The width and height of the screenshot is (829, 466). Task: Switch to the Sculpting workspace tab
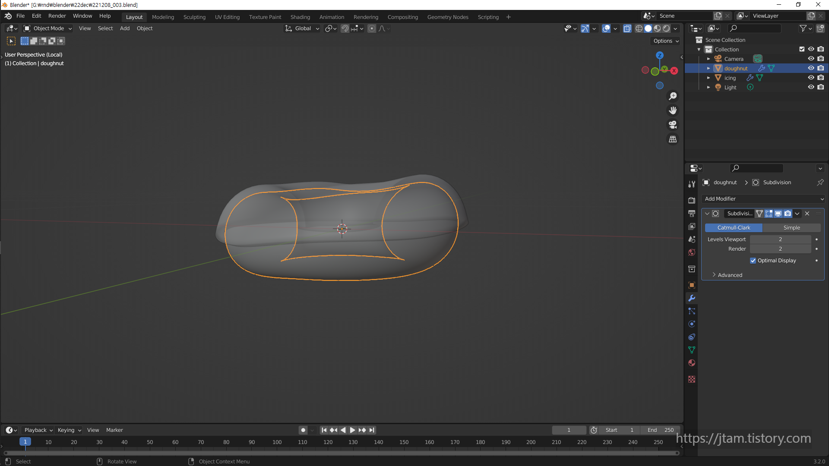pos(194,17)
